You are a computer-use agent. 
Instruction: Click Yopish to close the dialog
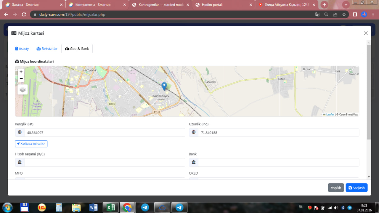click(336, 188)
